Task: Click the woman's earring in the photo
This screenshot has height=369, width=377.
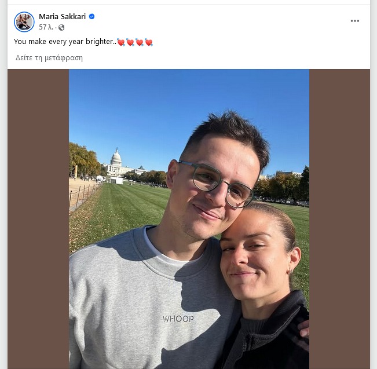Action: pos(290,272)
